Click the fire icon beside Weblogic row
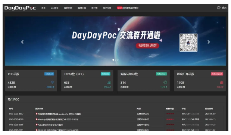This screenshot has height=135, width=231. 37,119
